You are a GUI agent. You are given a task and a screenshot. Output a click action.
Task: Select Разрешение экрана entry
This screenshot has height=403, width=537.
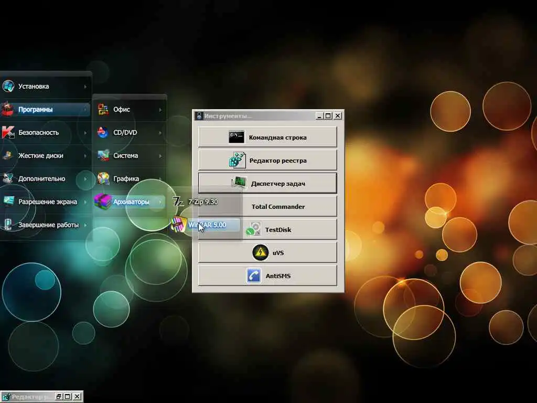[45, 201]
